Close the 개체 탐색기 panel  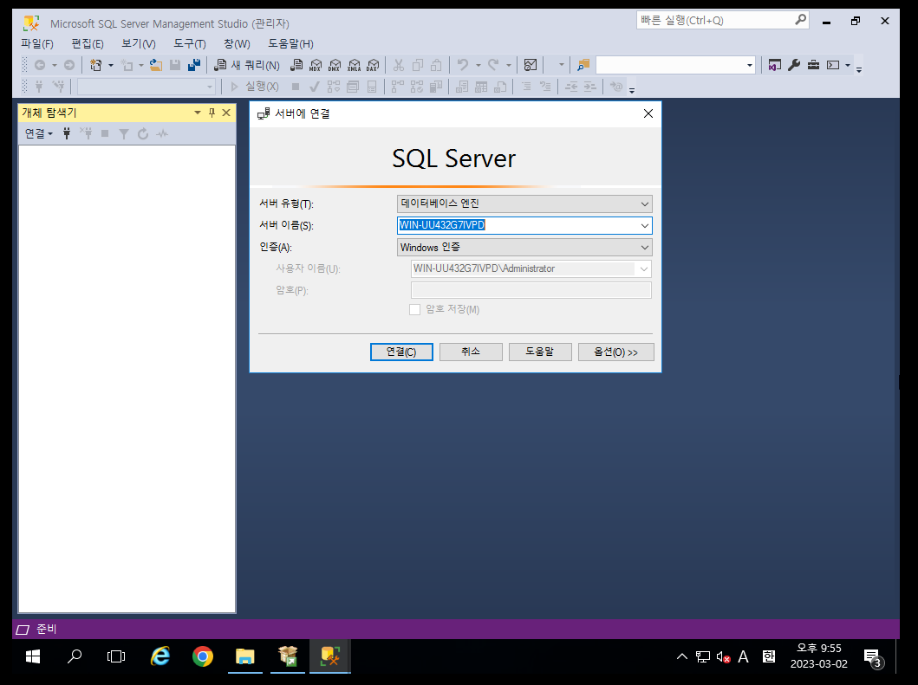click(226, 113)
